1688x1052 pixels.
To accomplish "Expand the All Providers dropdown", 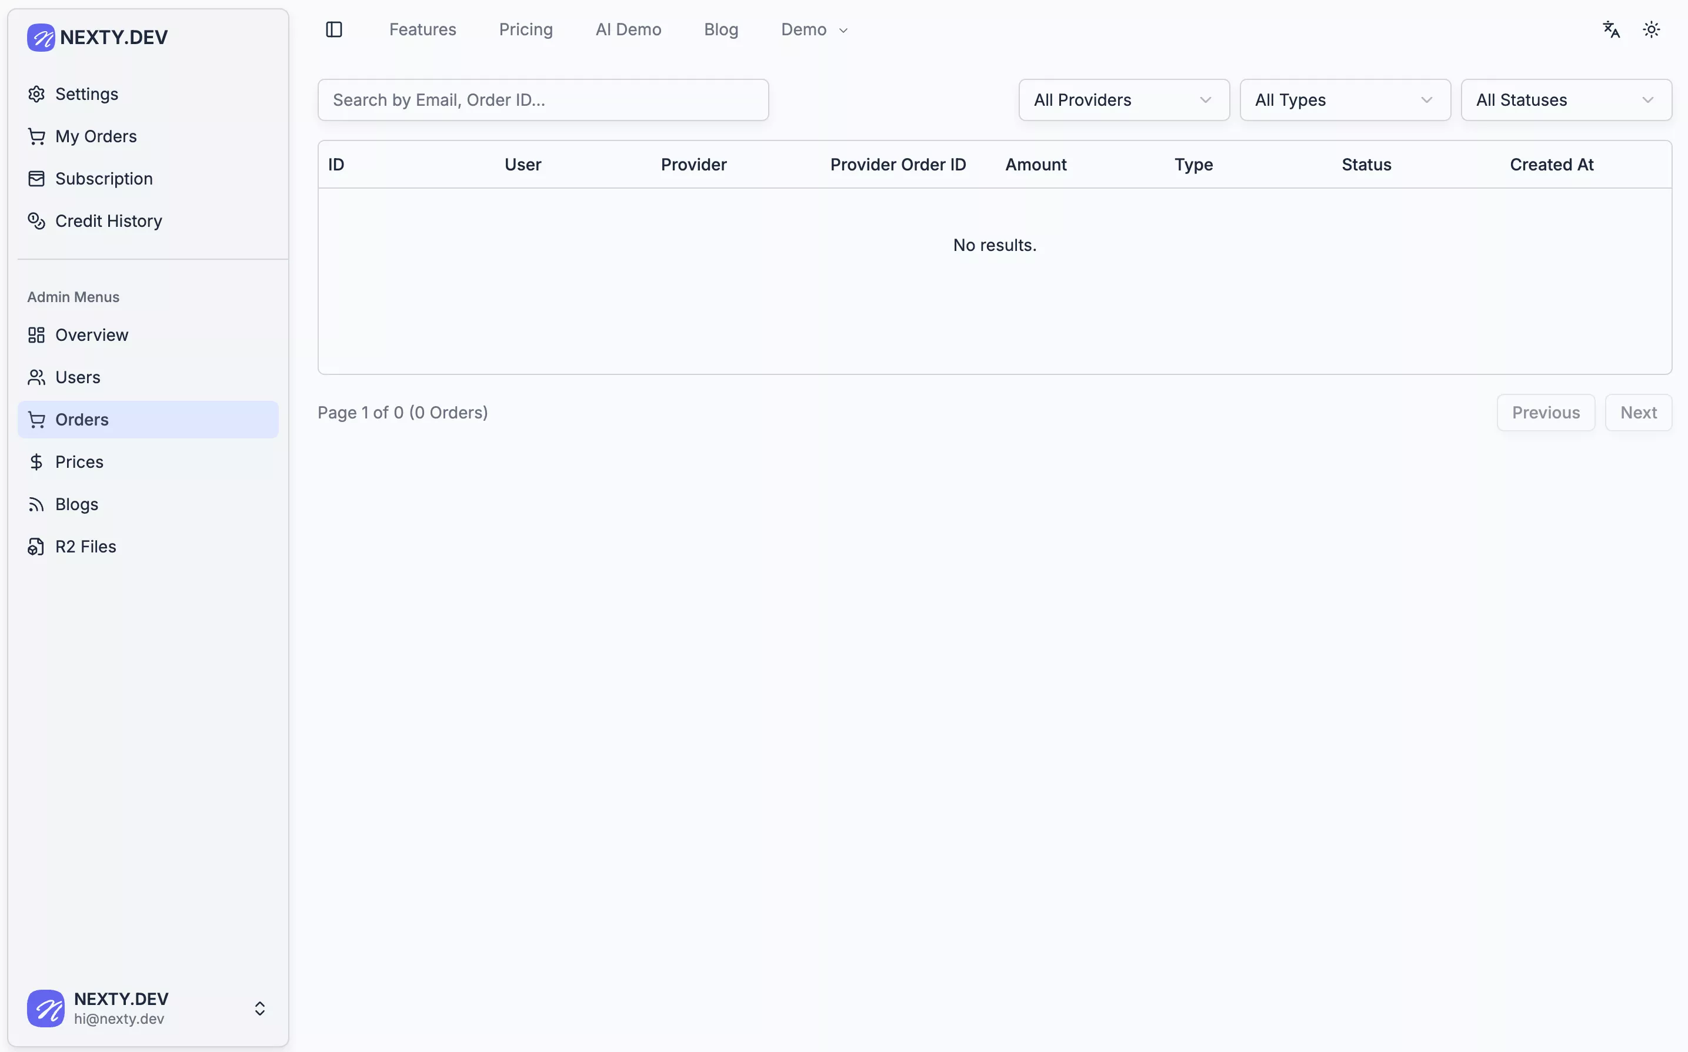I will click(1123, 100).
